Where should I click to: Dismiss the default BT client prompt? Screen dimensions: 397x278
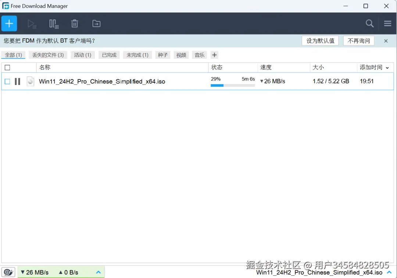[x=386, y=41]
